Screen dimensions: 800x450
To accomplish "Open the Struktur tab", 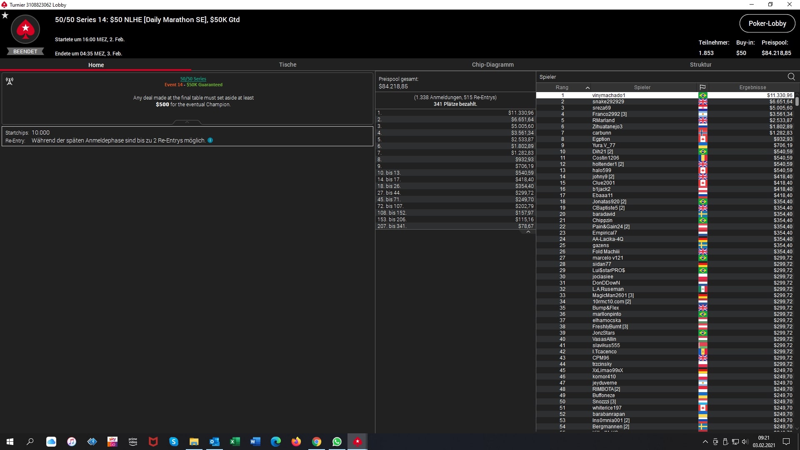I will (x=700, y=65).
